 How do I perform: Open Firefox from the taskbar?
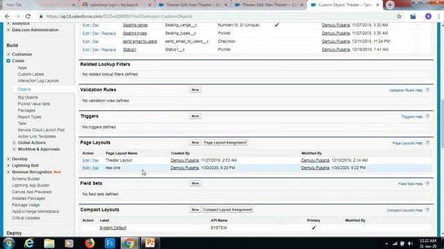pyautogui.click(x=89, y=243)
